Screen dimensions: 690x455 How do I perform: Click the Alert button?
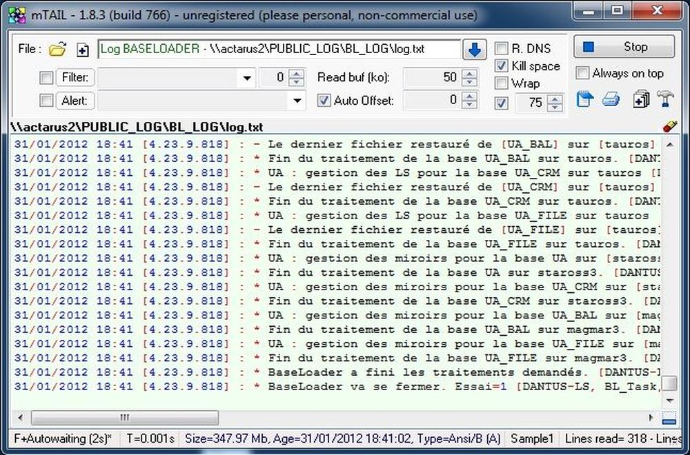(x=75, y=101)
